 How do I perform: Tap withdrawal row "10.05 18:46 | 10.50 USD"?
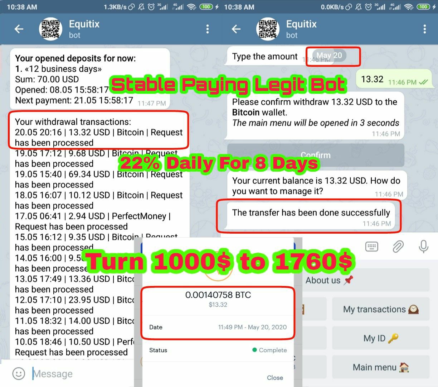(x=74, y=347)
